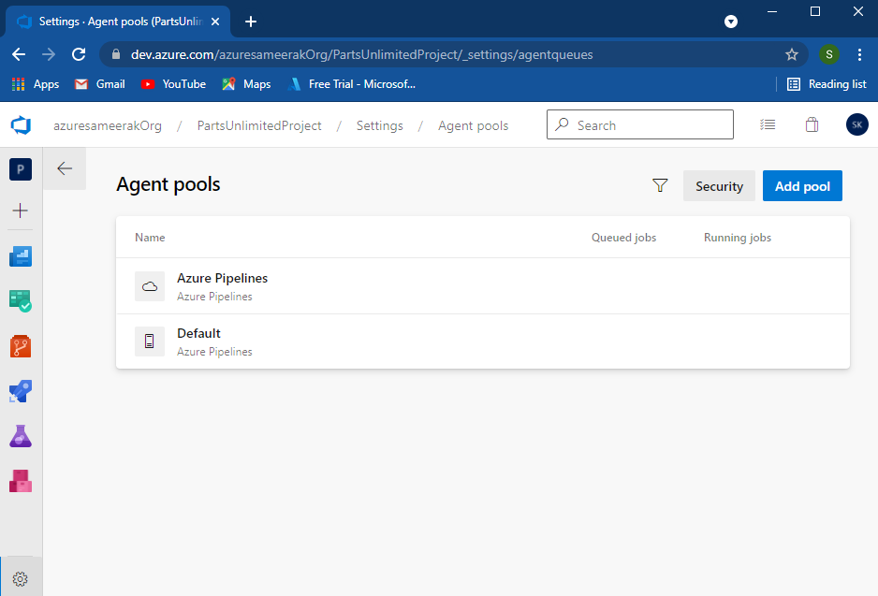Open Test Plans flask icon
878x596 pixels.
[20, 435]
